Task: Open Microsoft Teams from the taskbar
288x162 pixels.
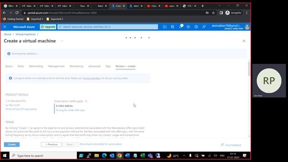Action: [150, 156]
